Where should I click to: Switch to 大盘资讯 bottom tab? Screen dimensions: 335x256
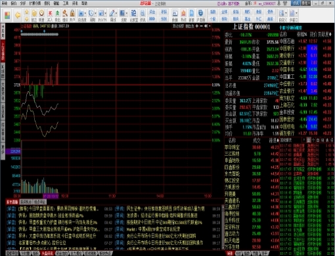(x=47, y=253)
